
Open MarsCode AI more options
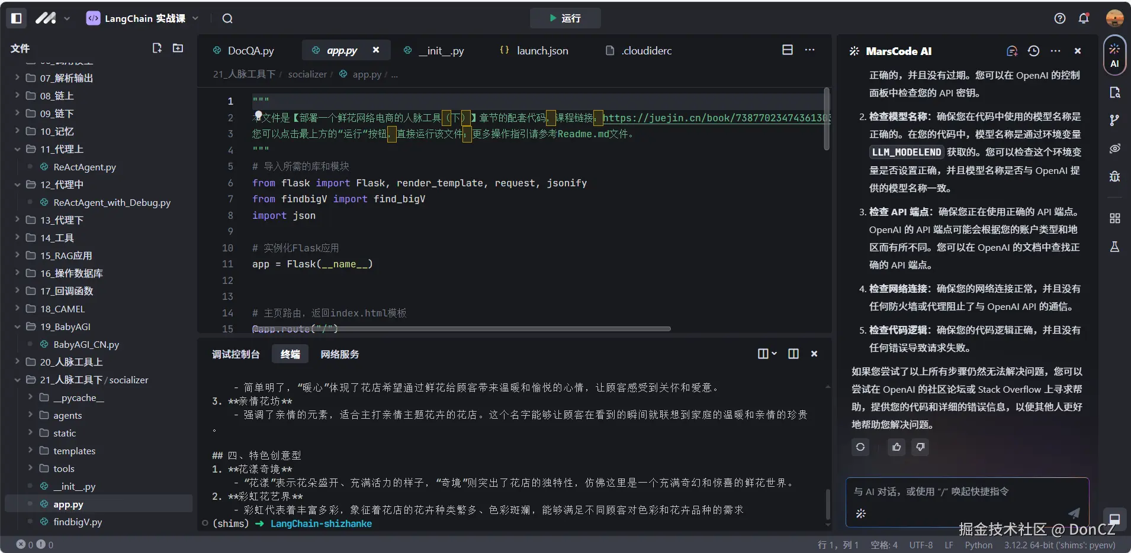point(1056,51)
